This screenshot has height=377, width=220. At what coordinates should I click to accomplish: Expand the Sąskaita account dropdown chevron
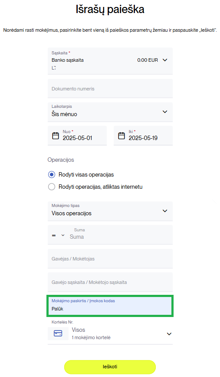click(x=165, y=60)
